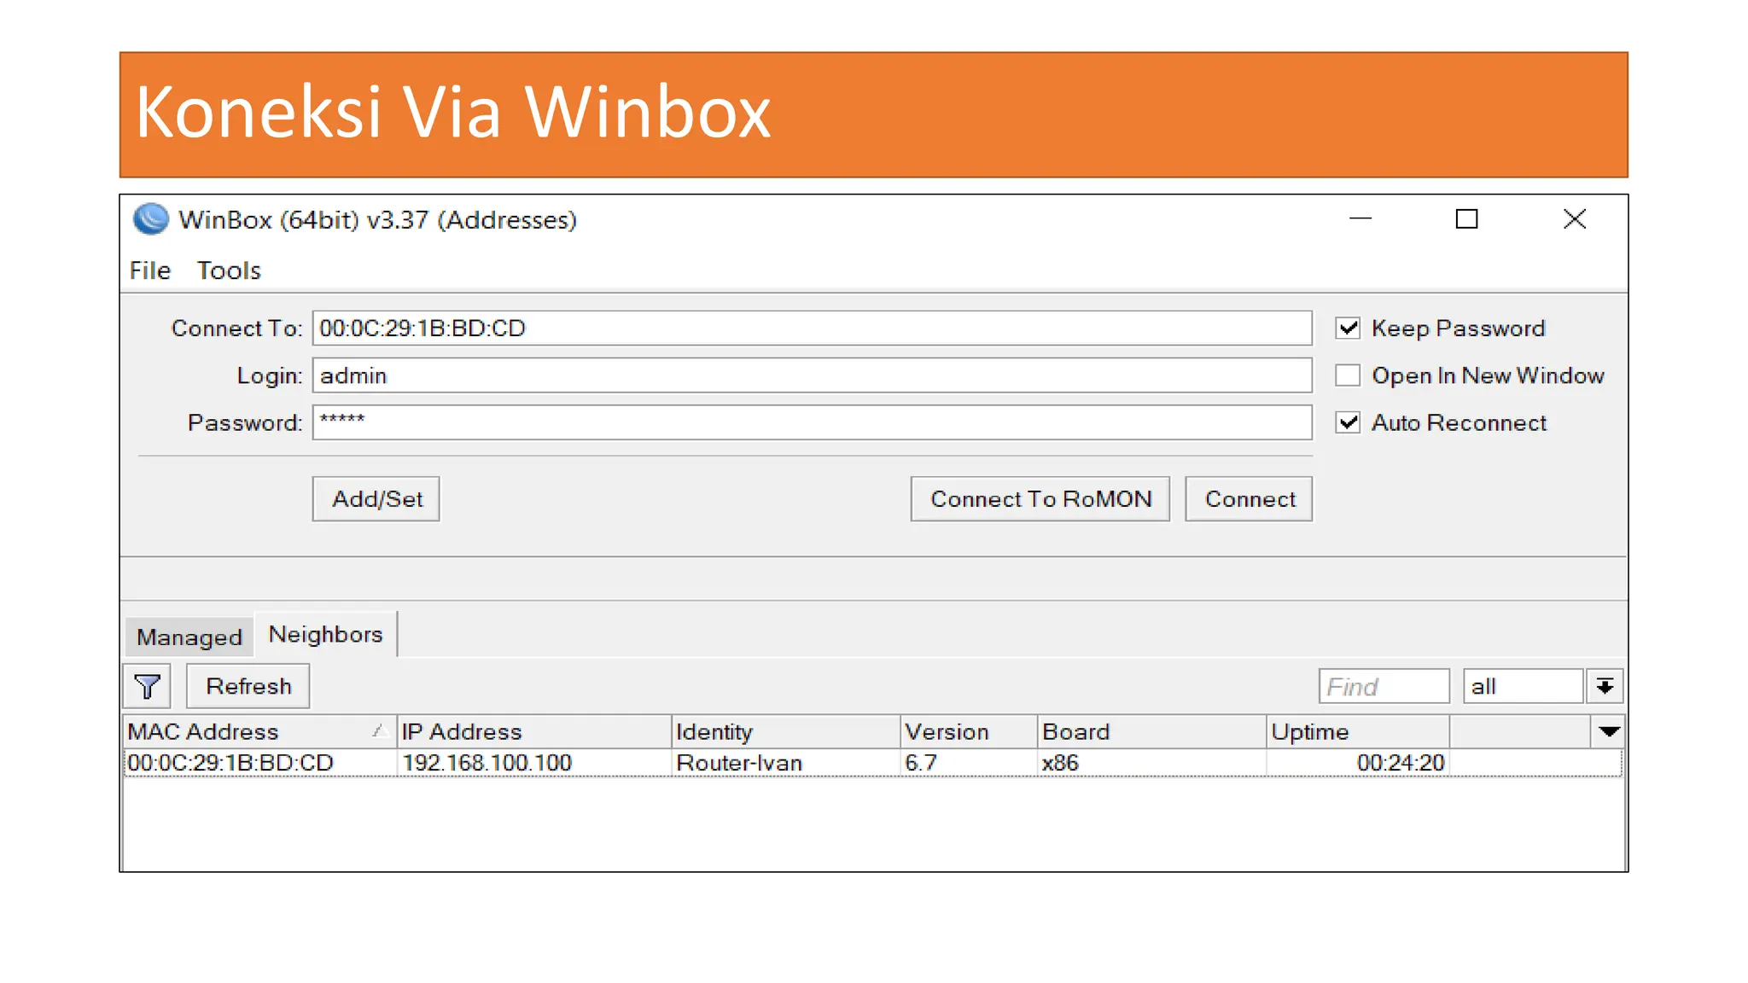
Task: Close the WinBox window
Action: pos(1574,219)
